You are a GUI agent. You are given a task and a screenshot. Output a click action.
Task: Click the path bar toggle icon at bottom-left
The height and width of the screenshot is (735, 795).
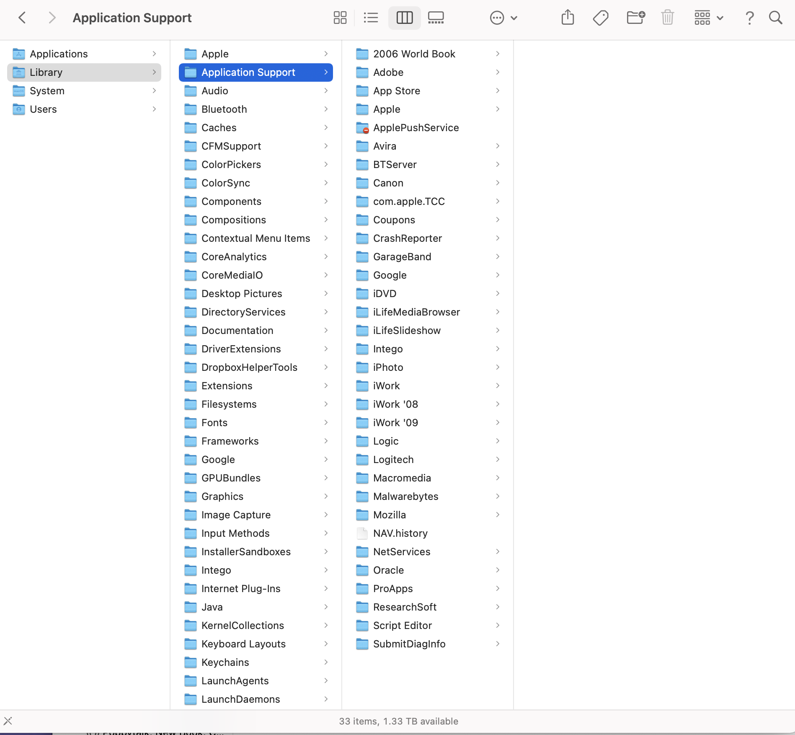tap(8, 721)
